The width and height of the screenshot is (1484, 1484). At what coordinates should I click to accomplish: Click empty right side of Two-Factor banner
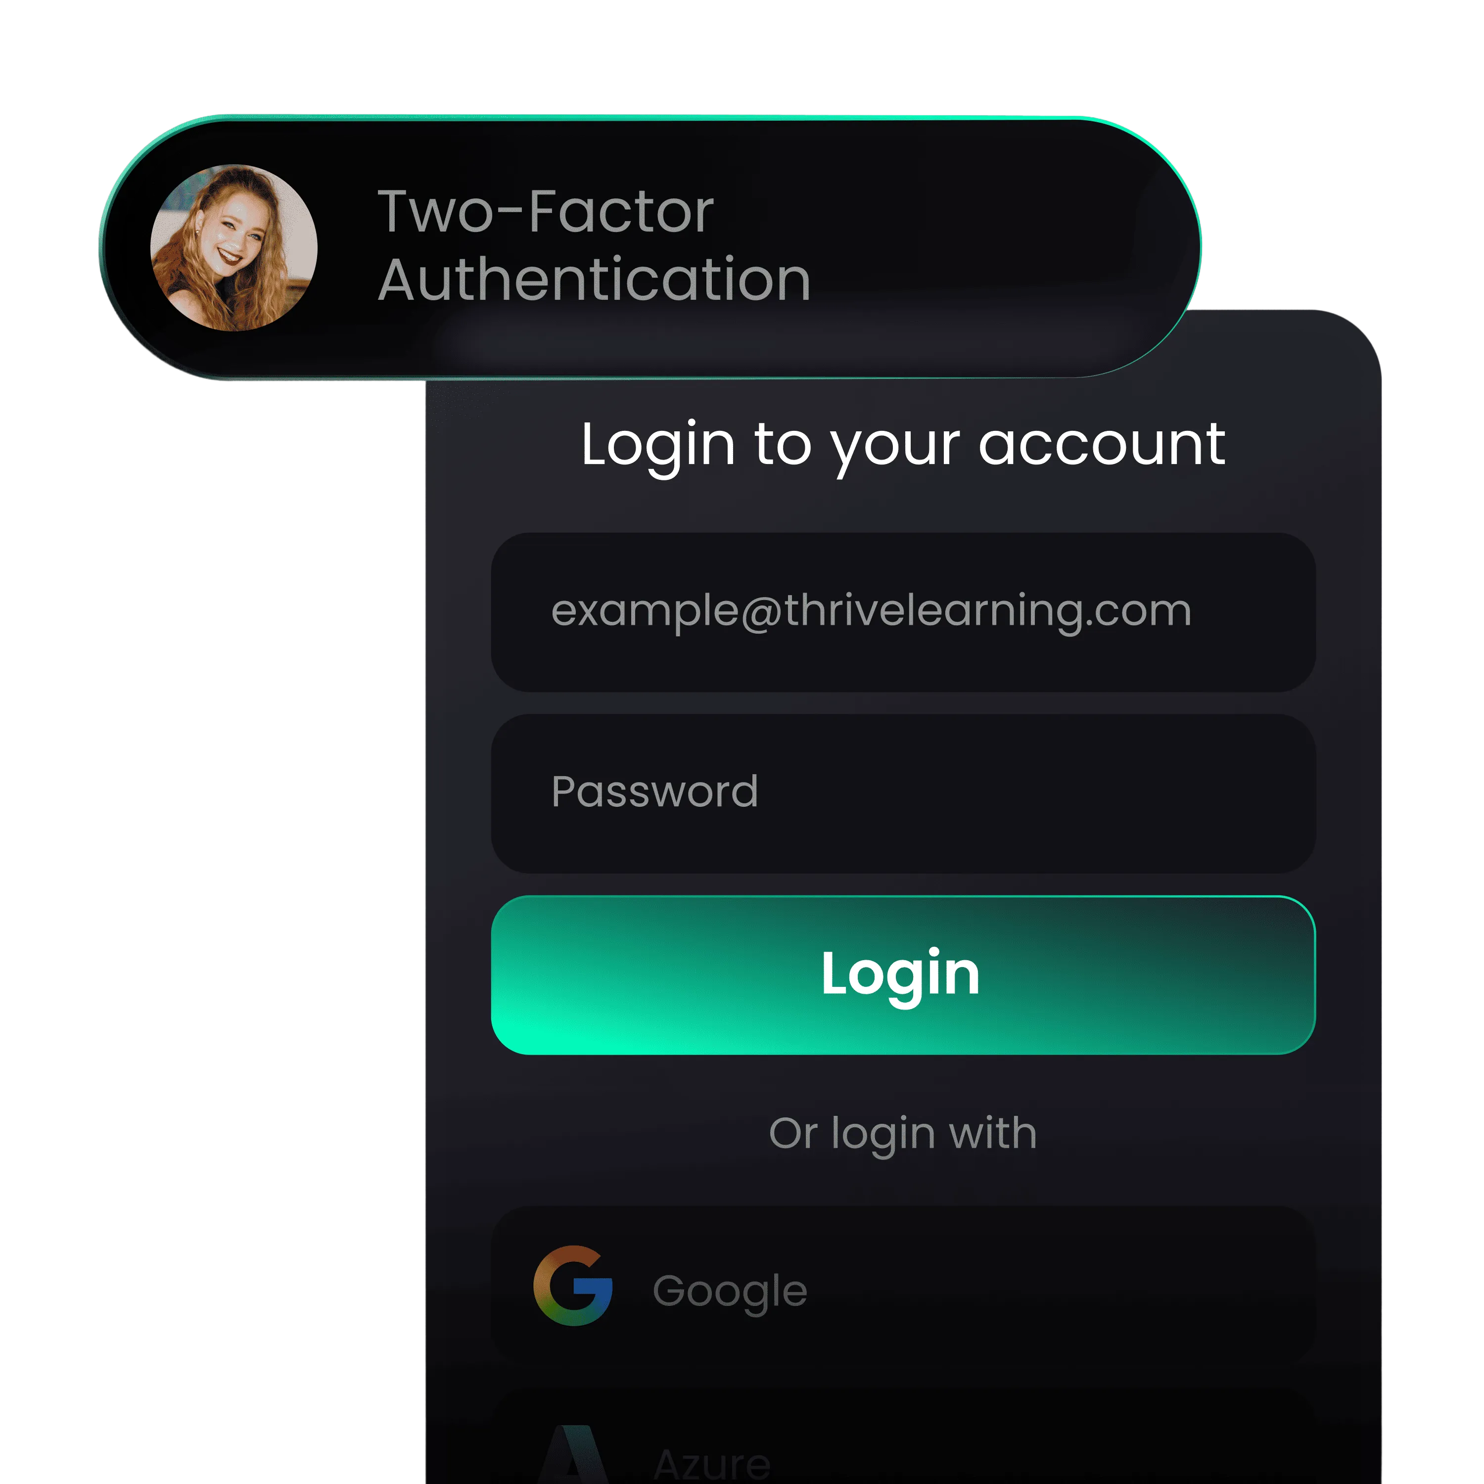999,247
